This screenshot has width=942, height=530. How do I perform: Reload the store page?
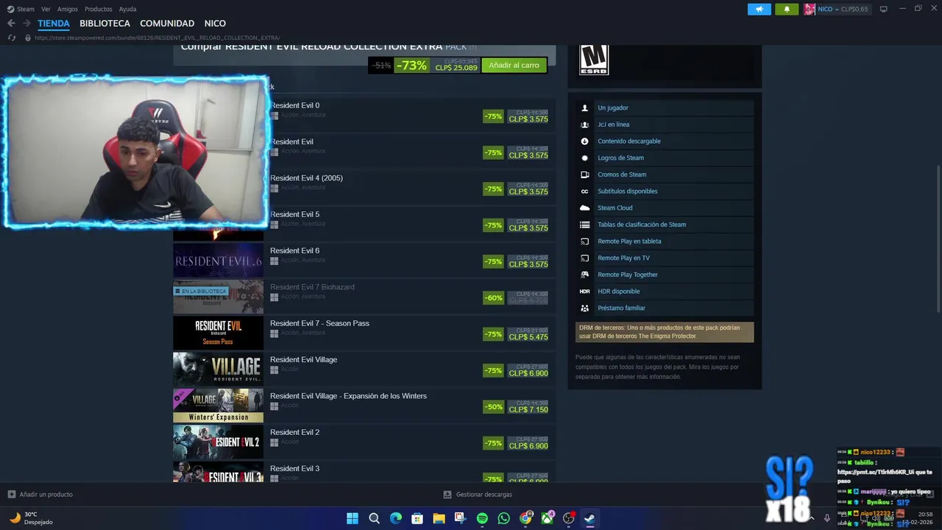(12, 38)
